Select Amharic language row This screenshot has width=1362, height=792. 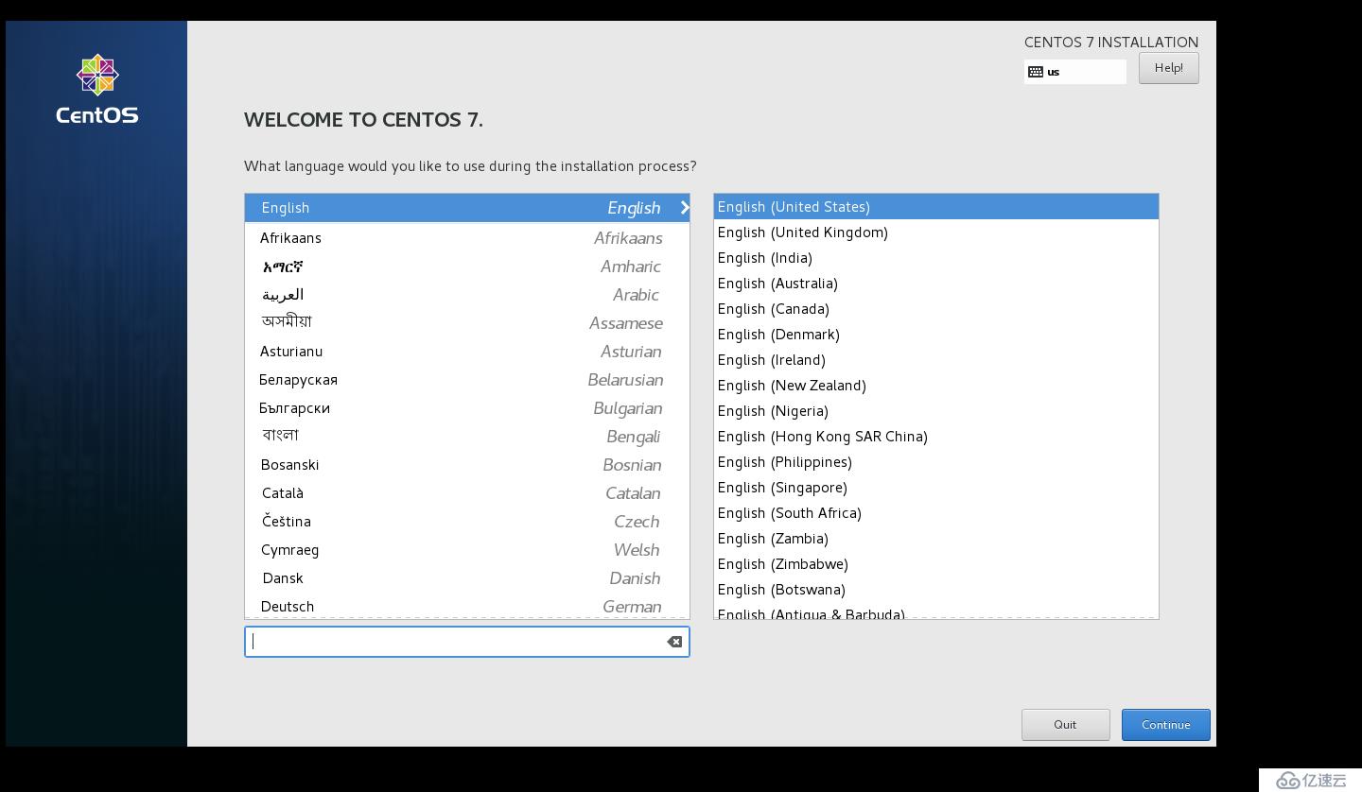(467, 267)
